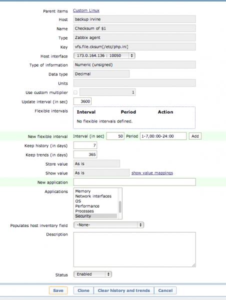This screenshot has height=300, width=226.
Task: Click the New application input field
Action: coord(134,182)
